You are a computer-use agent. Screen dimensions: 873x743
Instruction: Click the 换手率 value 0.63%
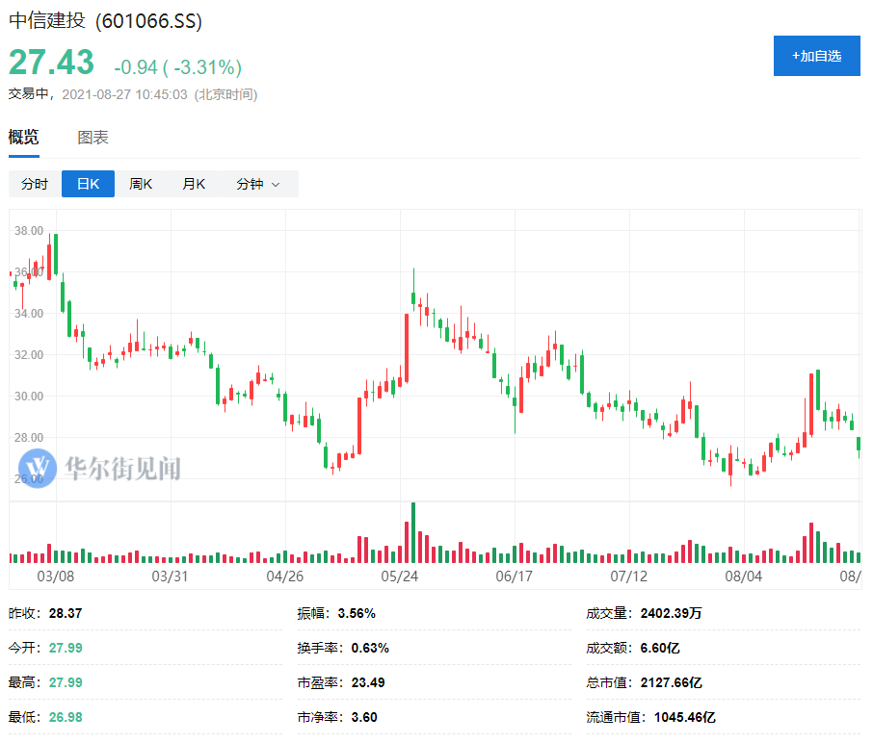370,648
